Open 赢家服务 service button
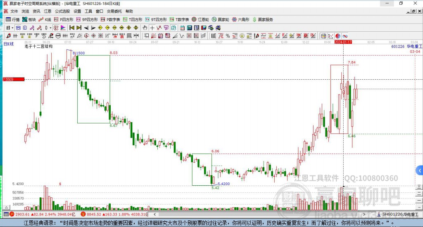The height and width of the screenshot is (227, 423). [x=263, y=19]
